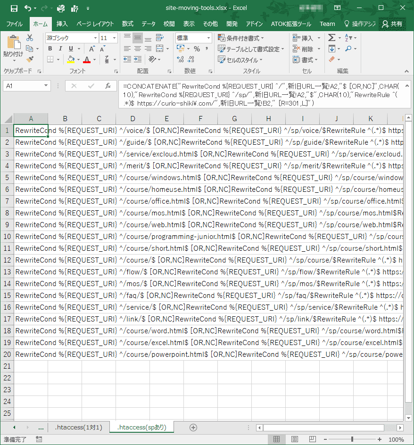Click the Wrap Text icon

coord(160,37)
